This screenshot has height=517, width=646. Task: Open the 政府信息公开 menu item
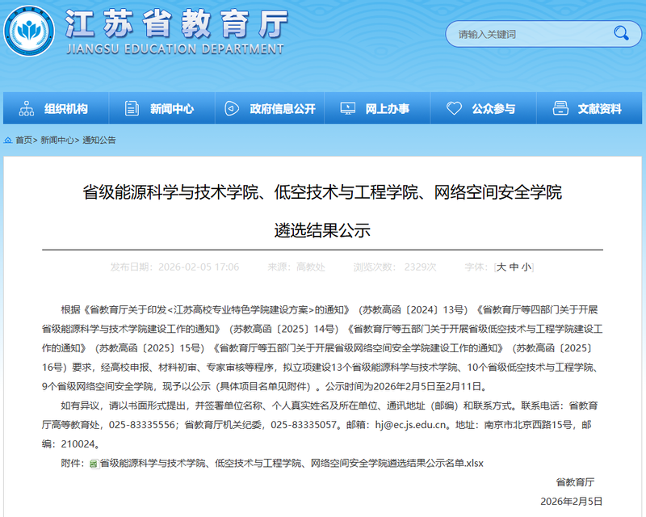pyautogui.click(x=270, y=108)
